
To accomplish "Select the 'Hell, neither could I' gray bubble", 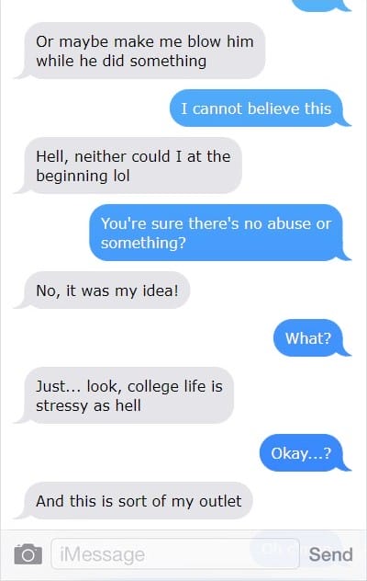I will (x=128, y=165).
